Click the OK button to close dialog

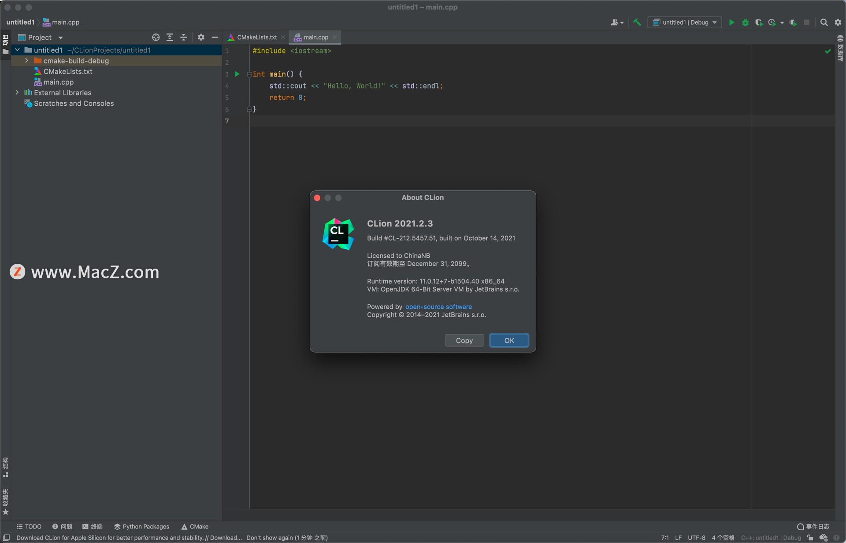509,340
